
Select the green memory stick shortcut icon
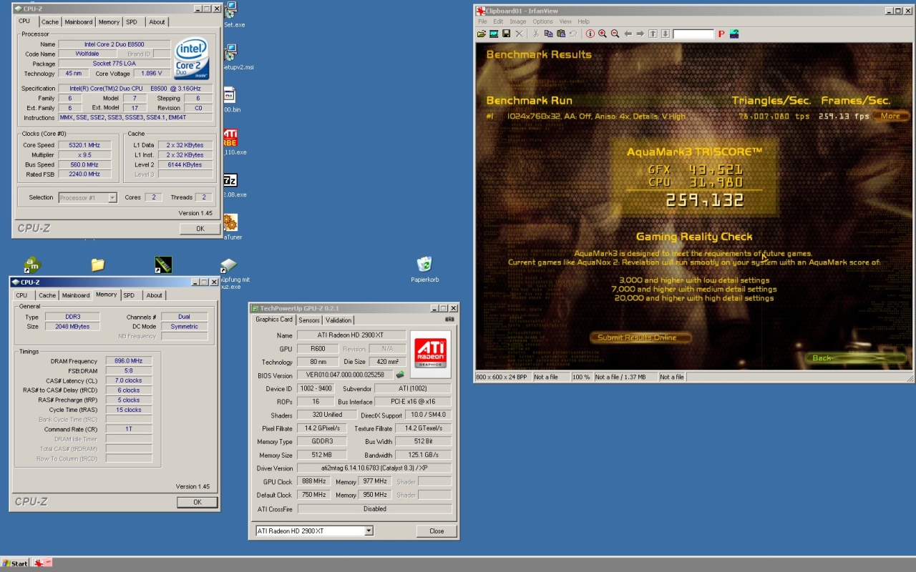tap(163, 265)
